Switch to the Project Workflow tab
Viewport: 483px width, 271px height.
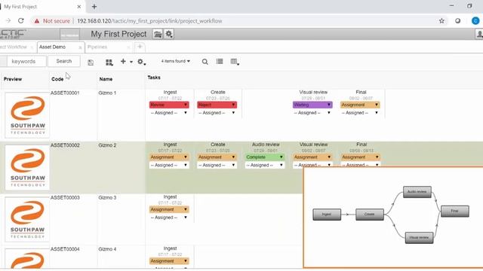14,47
